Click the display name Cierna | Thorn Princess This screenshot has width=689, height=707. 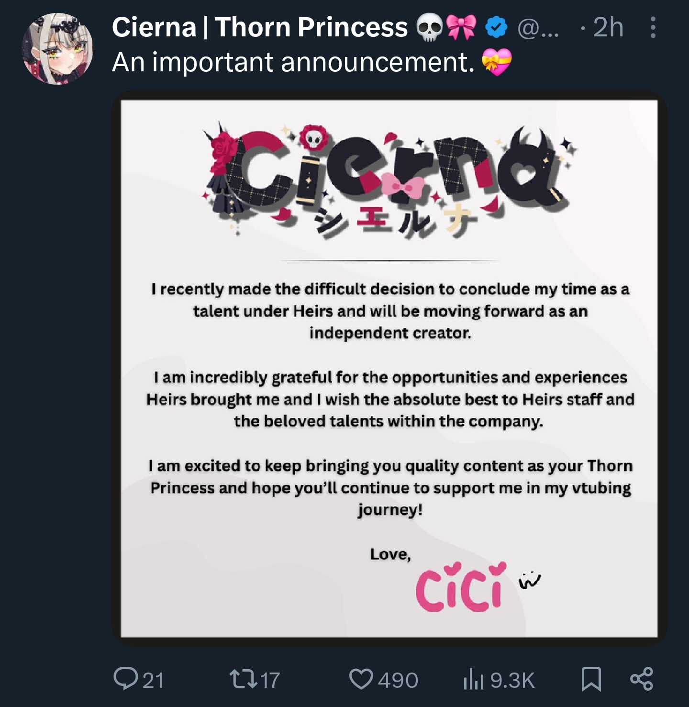coord(259,27)
